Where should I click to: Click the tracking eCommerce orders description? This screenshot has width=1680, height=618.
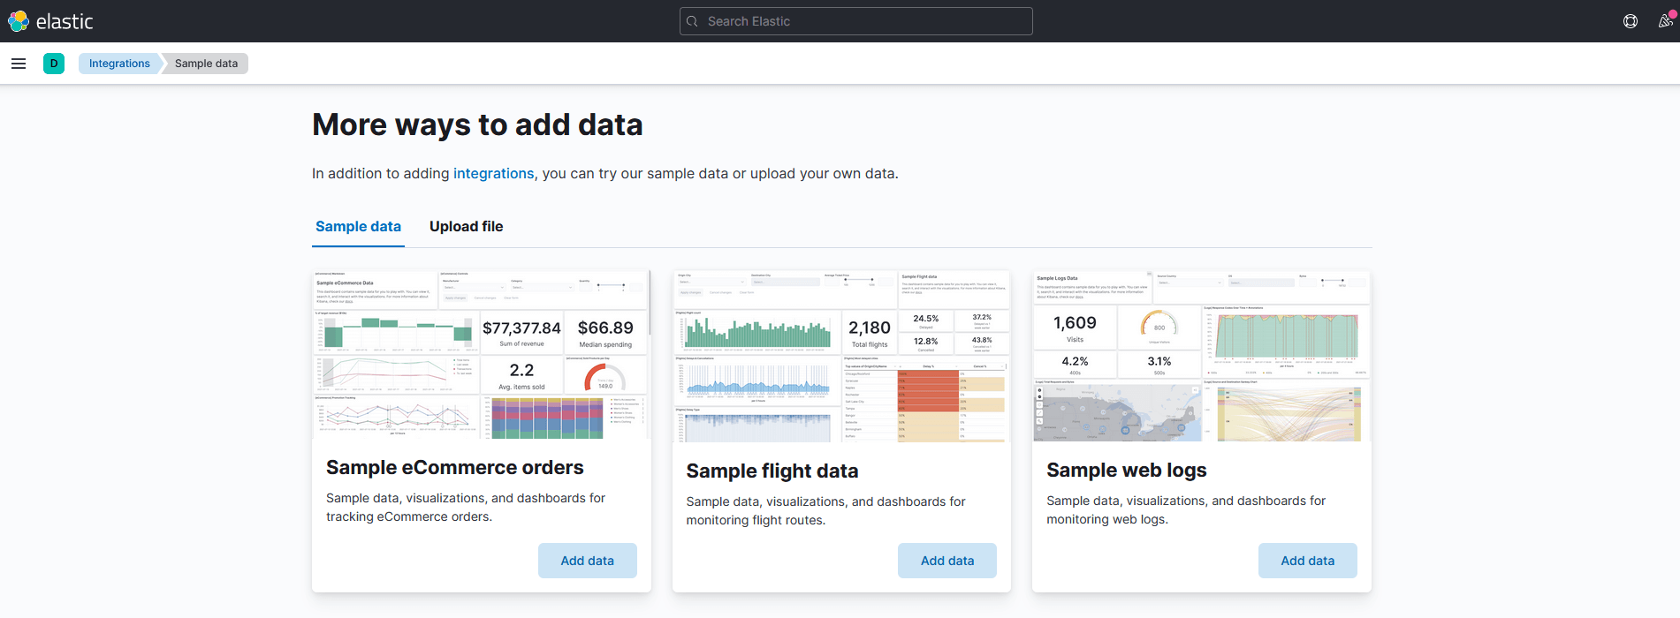(x=466, y=508)
